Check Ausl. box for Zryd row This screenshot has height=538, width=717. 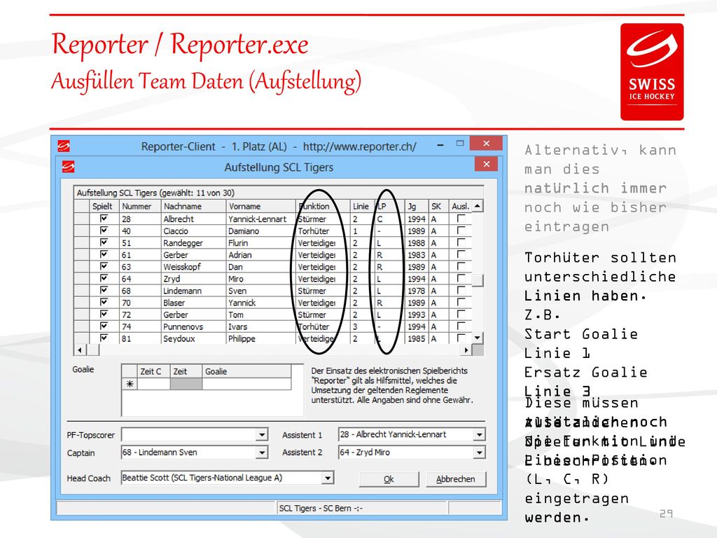(461, 278)
